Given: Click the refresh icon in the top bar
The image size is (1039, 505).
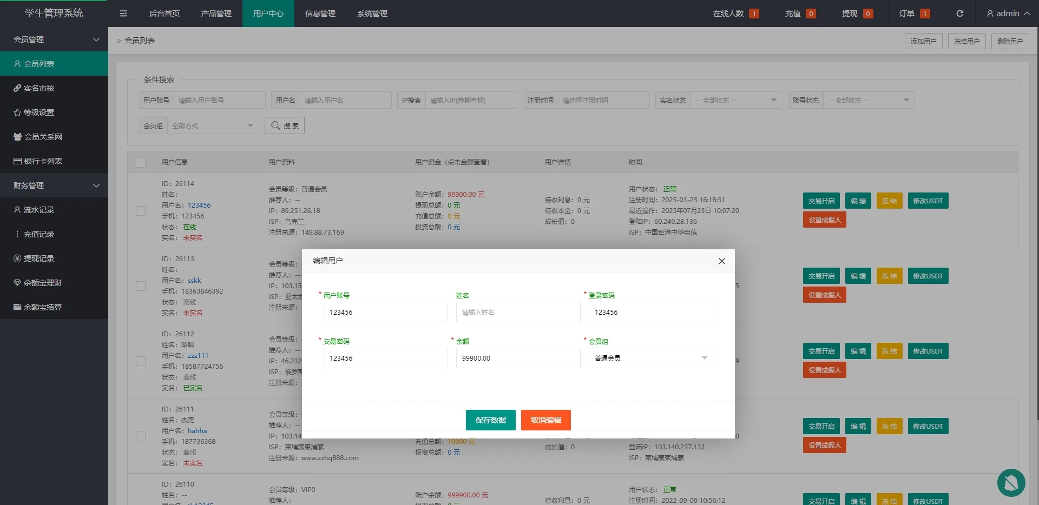Looking at the screenshot, I should point(960,14).
